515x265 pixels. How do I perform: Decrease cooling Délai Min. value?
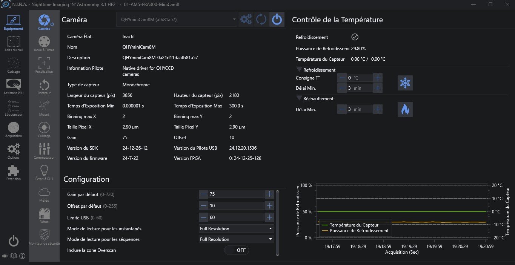pyautogui.click(x=342, y=88)
